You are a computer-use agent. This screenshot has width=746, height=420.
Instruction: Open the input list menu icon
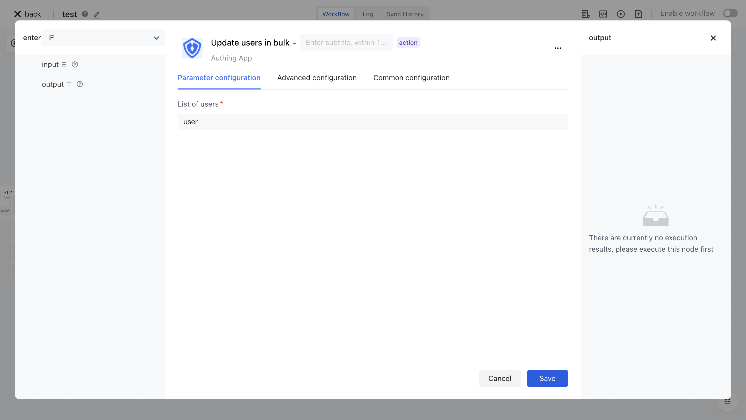[64, 64]
